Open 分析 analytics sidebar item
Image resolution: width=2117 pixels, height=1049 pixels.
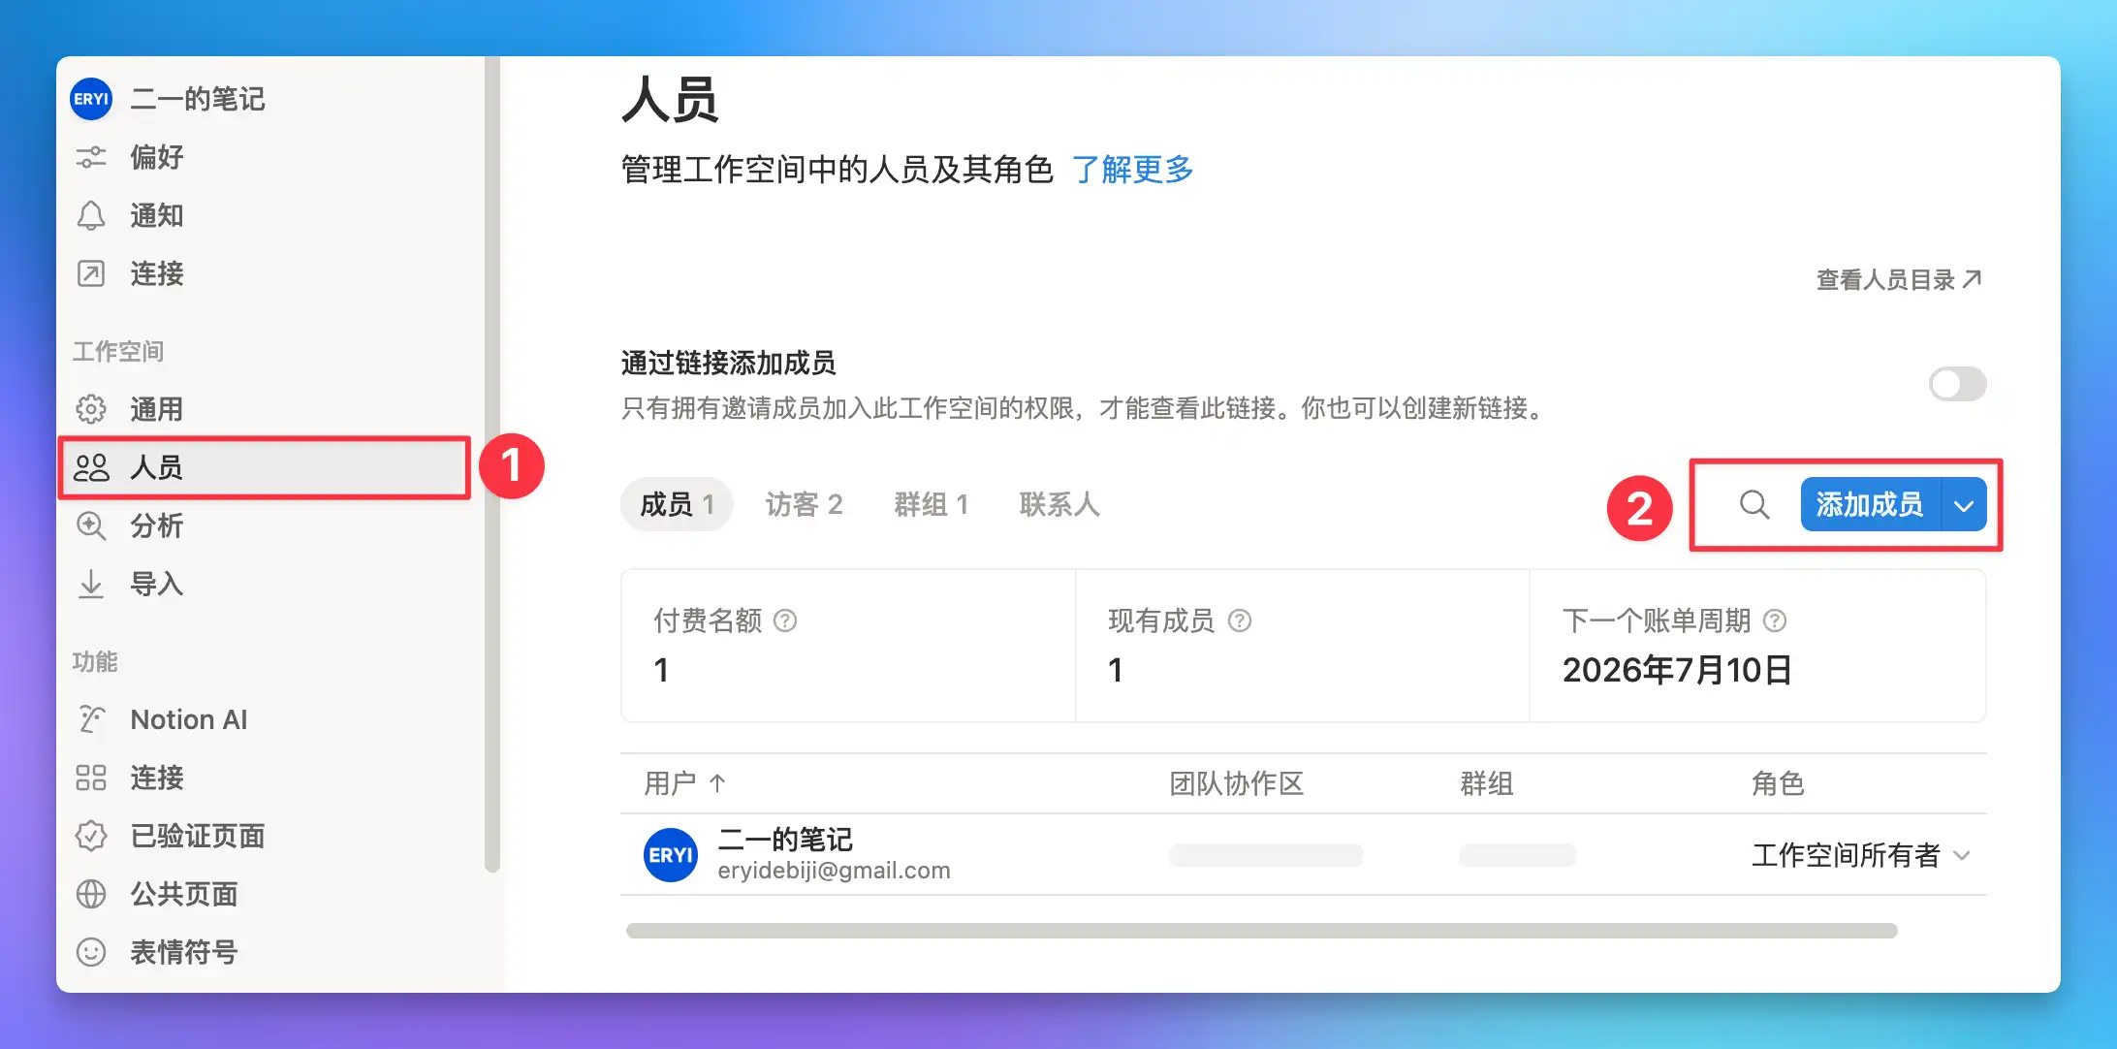156,525
